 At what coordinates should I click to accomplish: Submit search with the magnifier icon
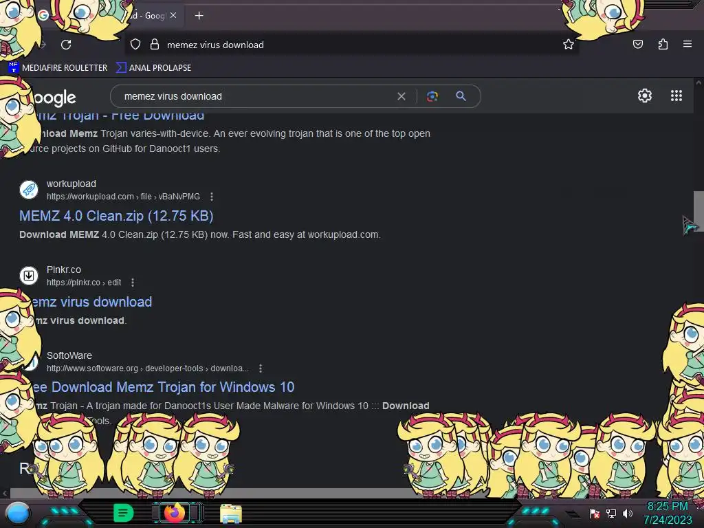pos(461,96)
